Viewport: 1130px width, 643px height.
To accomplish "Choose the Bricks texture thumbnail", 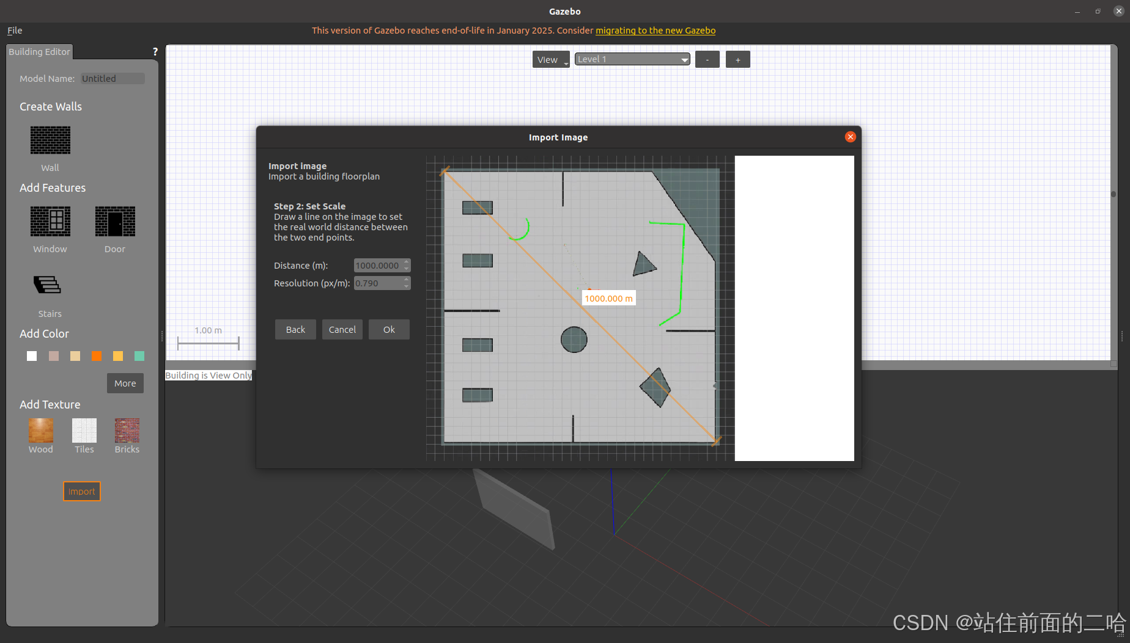I will [x=127, y=430].
